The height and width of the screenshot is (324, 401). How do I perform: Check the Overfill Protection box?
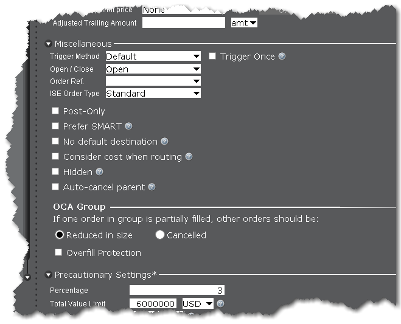click(x=59, y=252)
